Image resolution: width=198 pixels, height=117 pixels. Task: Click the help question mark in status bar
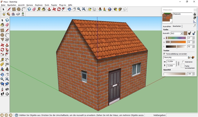coord(17,115)
